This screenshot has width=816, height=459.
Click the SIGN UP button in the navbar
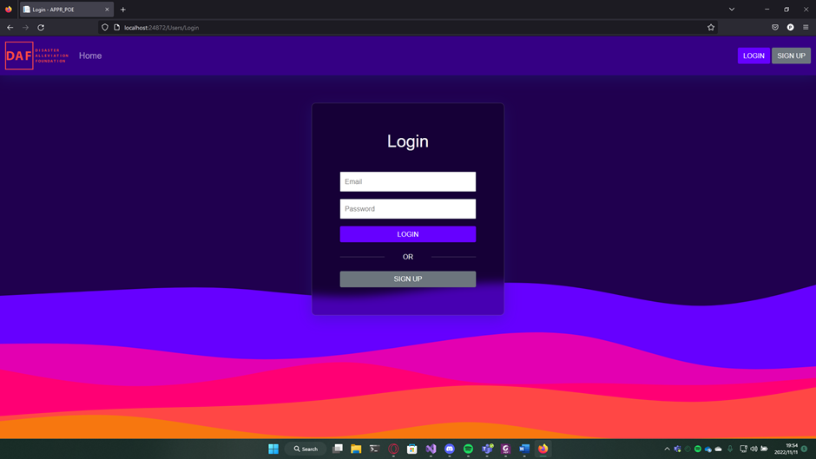point(791,56)
